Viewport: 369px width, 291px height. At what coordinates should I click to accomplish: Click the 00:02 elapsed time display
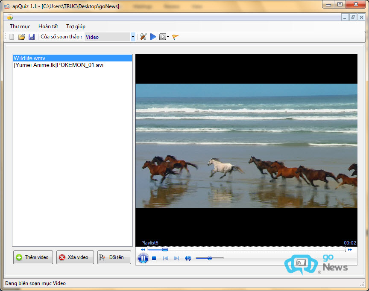[350, 243]
